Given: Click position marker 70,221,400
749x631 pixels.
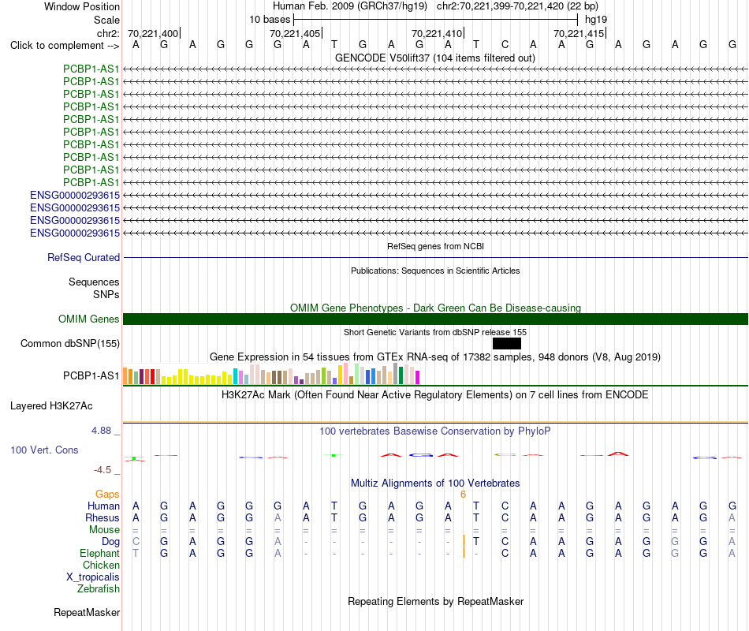Looking at the screenshot, I should click(153, 33).
